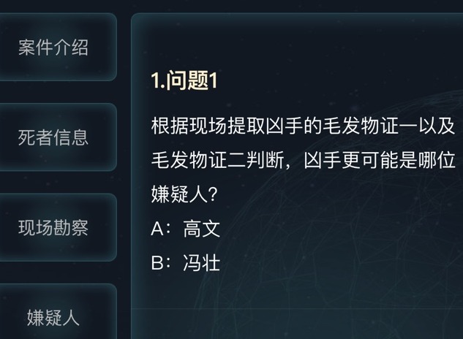Click the first line starting 根据现场提取

point(303,125)
